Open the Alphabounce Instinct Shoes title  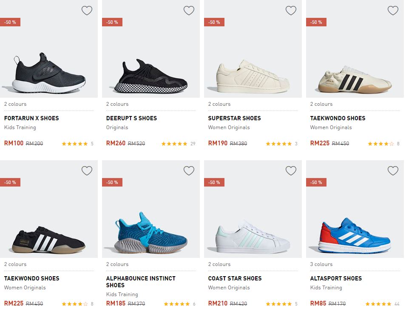pyautogui.click(x=141, y=282)
